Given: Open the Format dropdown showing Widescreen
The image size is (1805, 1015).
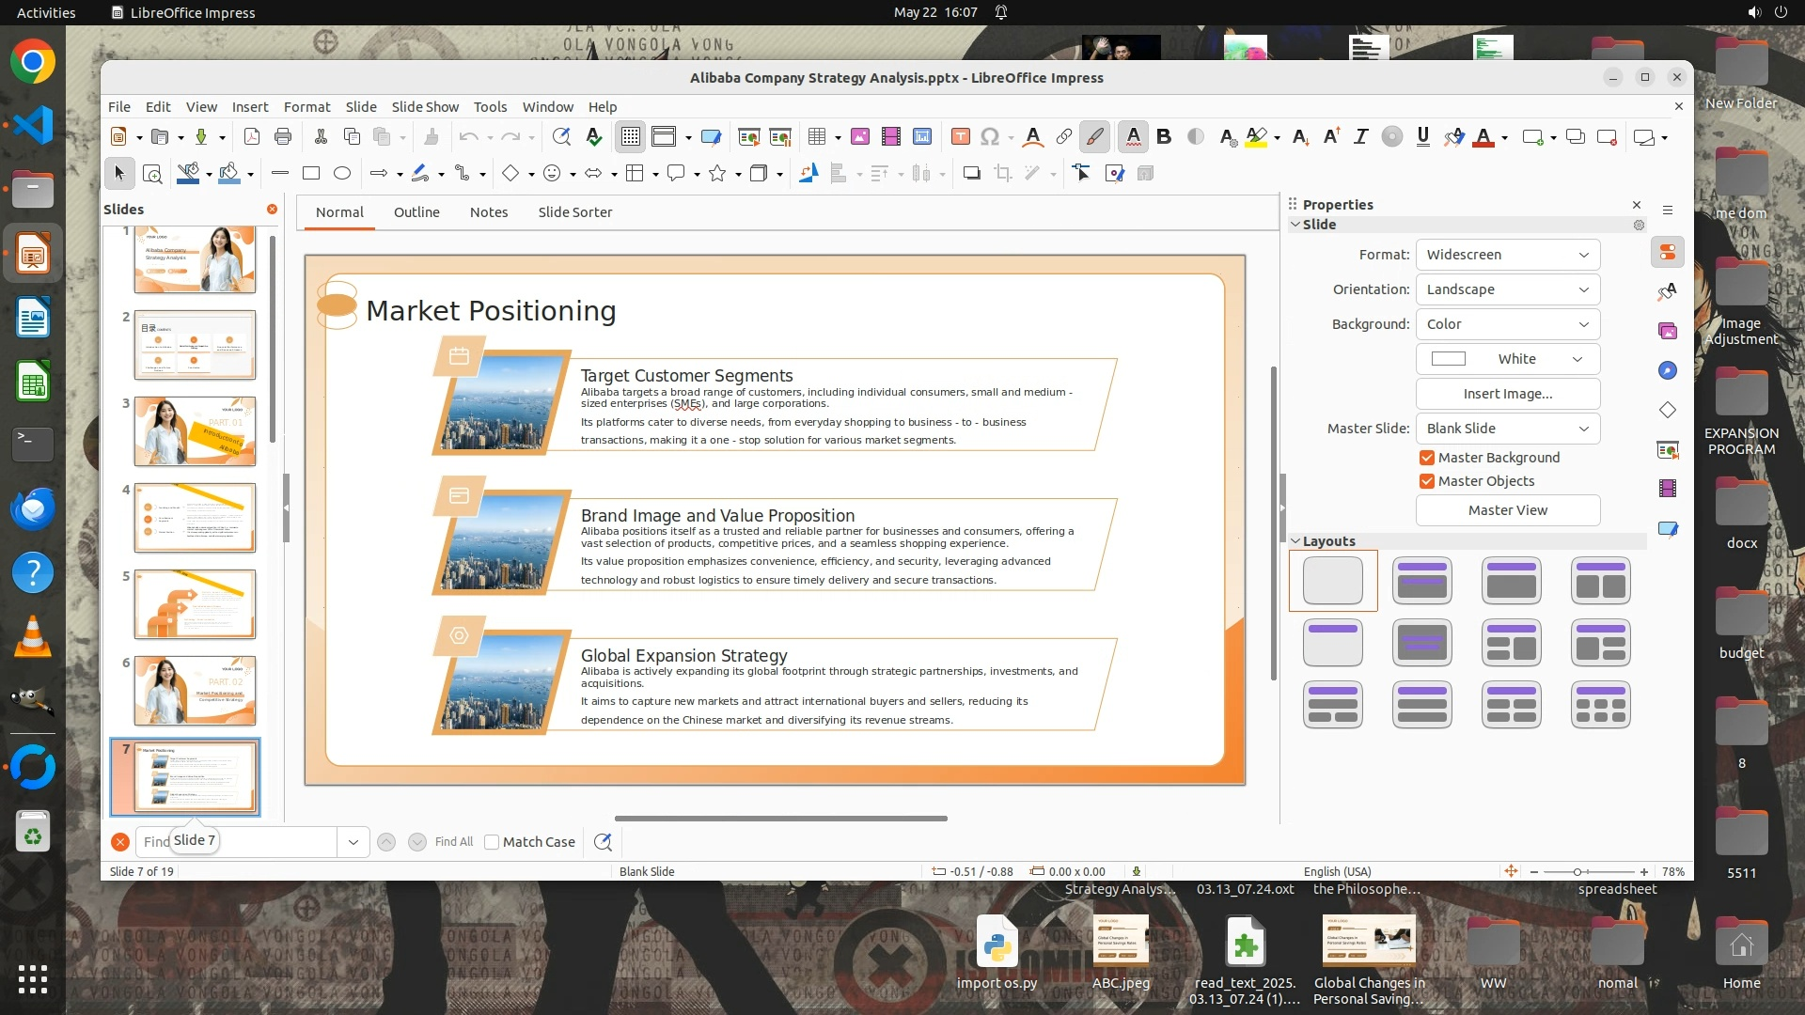Looking at the screenshot, I should tap(1507, 255).
